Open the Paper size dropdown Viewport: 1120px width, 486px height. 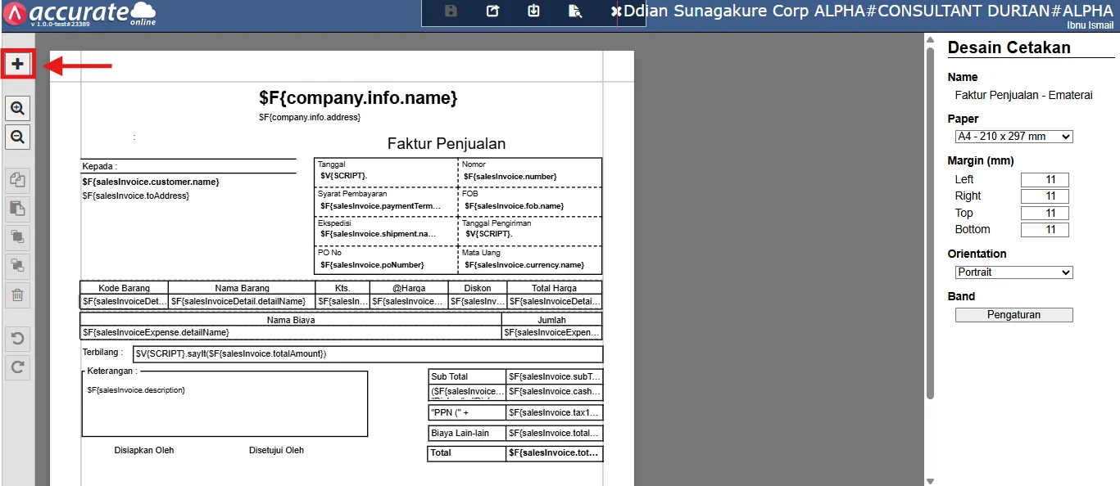coord(1014,137)
